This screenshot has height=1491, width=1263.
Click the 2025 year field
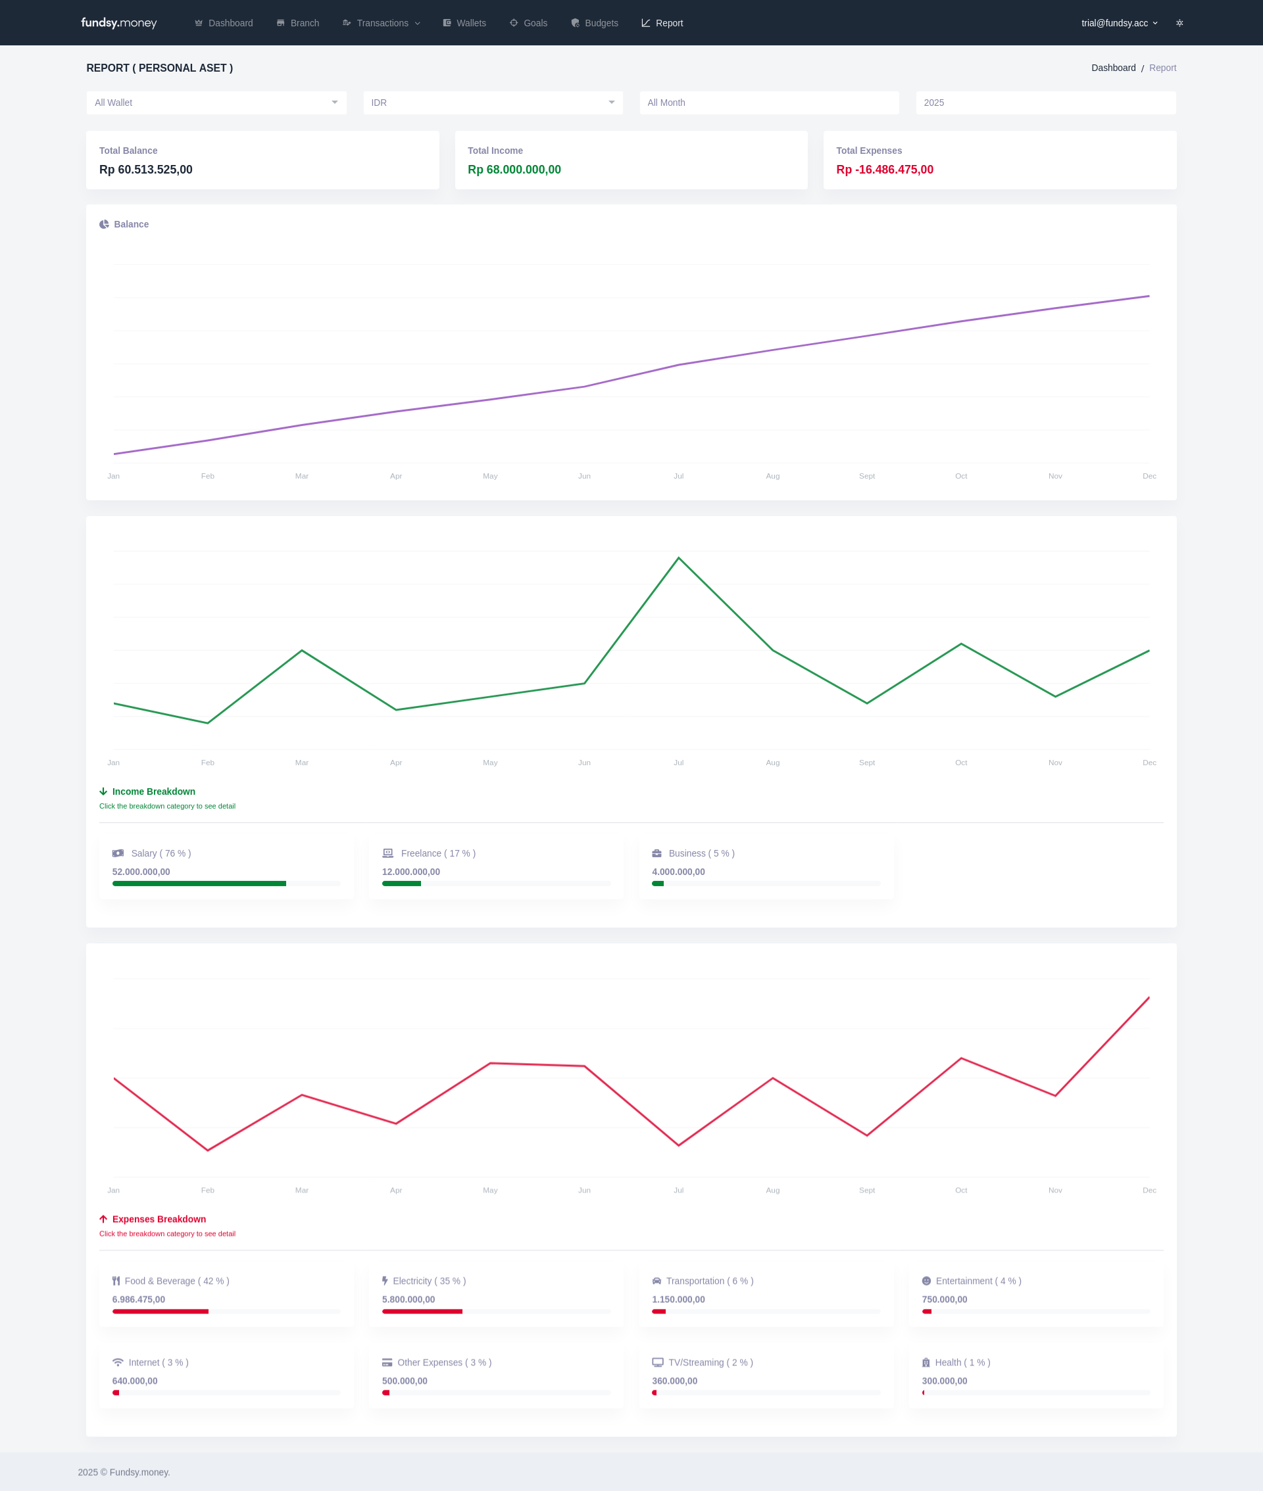pos(1045,103)
